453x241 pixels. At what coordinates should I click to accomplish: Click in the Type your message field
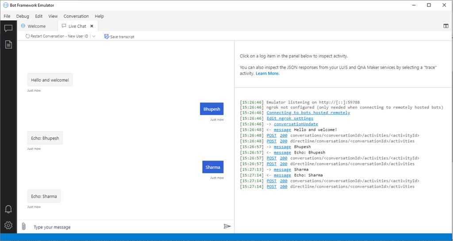[x=127, y=227]
